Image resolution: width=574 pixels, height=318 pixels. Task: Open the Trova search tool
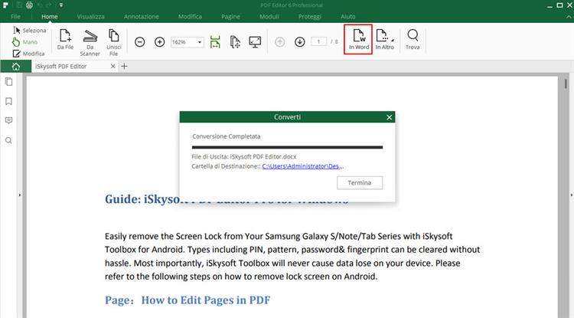coord(413,39)
